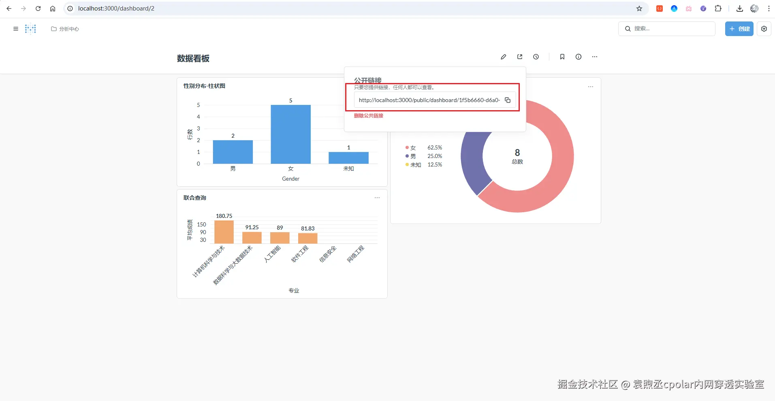
Task: Click the 男 bar in gender chart
Action: [x=233, y=152]
